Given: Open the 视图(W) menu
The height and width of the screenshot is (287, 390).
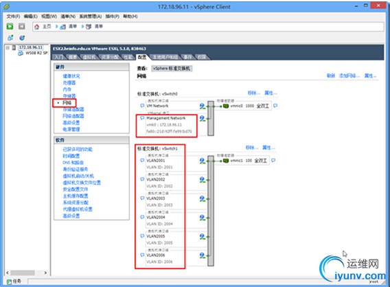Looking at the screenshot, I should 49,16.
